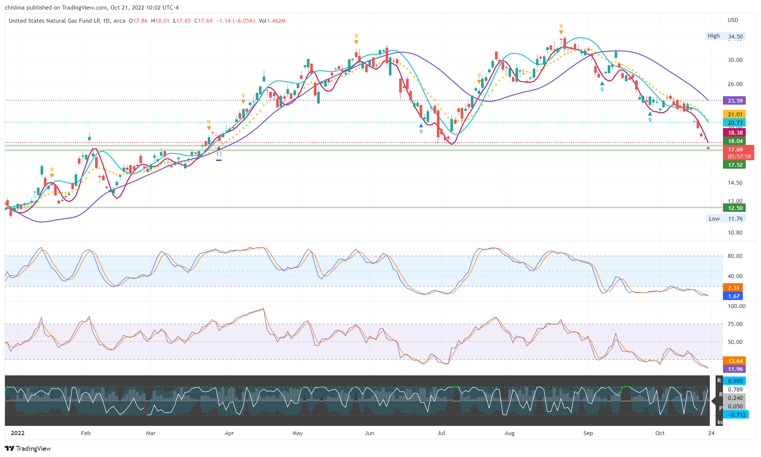Viewport: 761px width, 457px height.
Task: Click the TradingView logo at bottom left
Action: point(28,448)
